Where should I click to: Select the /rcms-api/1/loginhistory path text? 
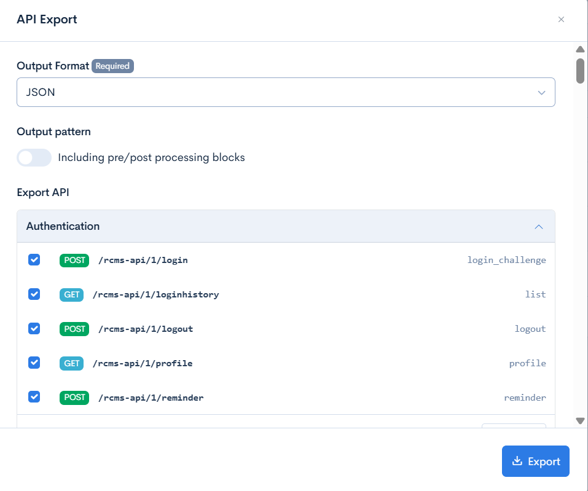155,295
